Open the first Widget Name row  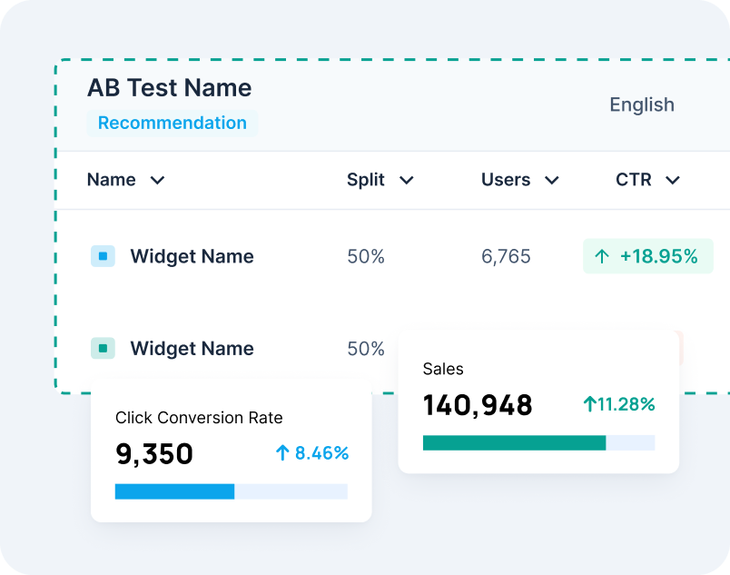pyautogui.click(x=192, y=257)
